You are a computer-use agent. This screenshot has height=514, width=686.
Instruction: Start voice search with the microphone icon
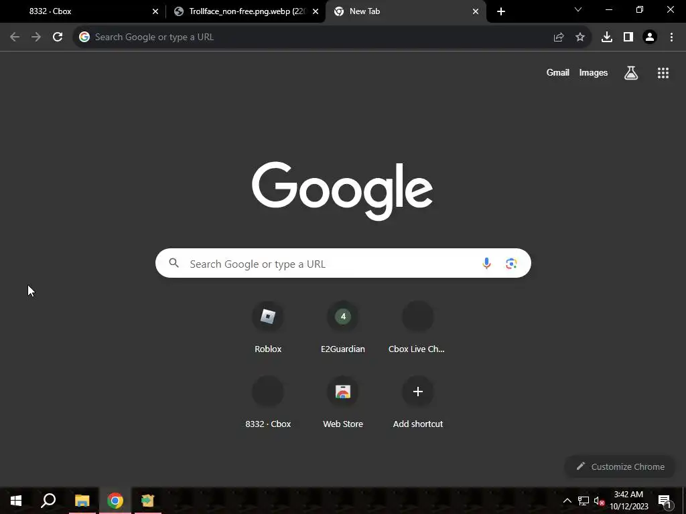click(x=486, y=263)
